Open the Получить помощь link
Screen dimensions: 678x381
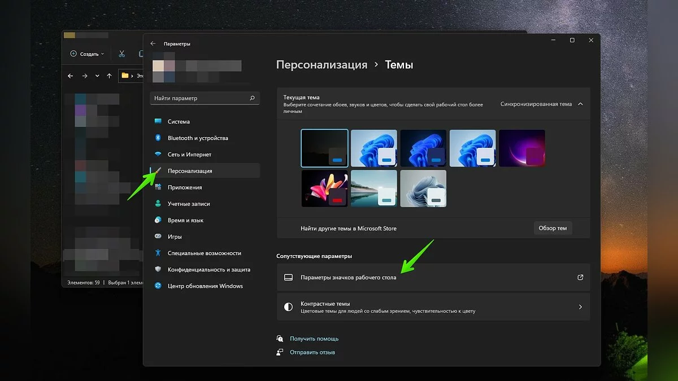click(x=314, y=339)
